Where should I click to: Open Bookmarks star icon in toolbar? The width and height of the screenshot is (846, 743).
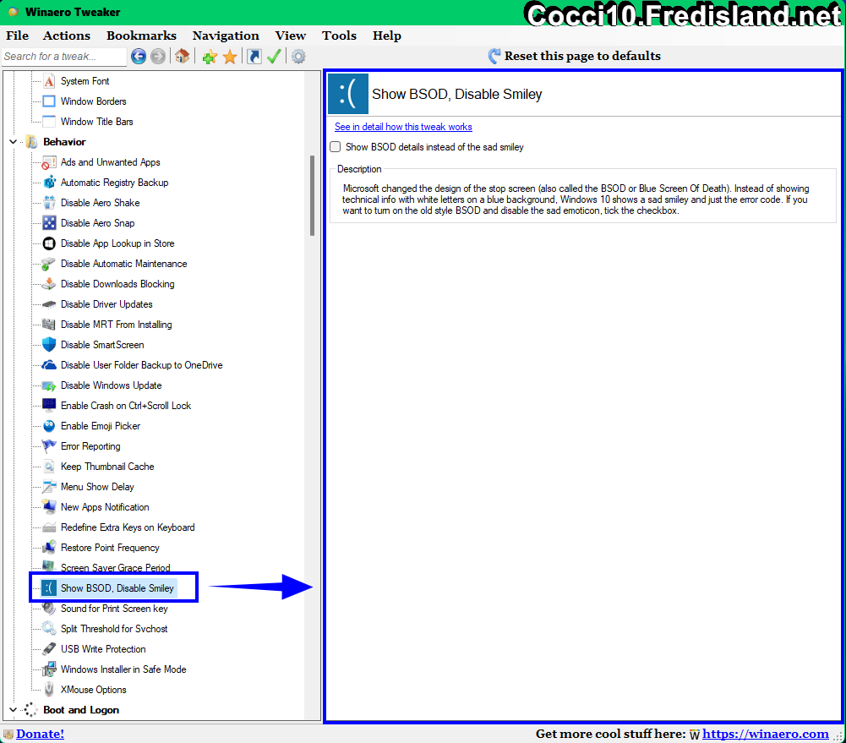[230, 56]
